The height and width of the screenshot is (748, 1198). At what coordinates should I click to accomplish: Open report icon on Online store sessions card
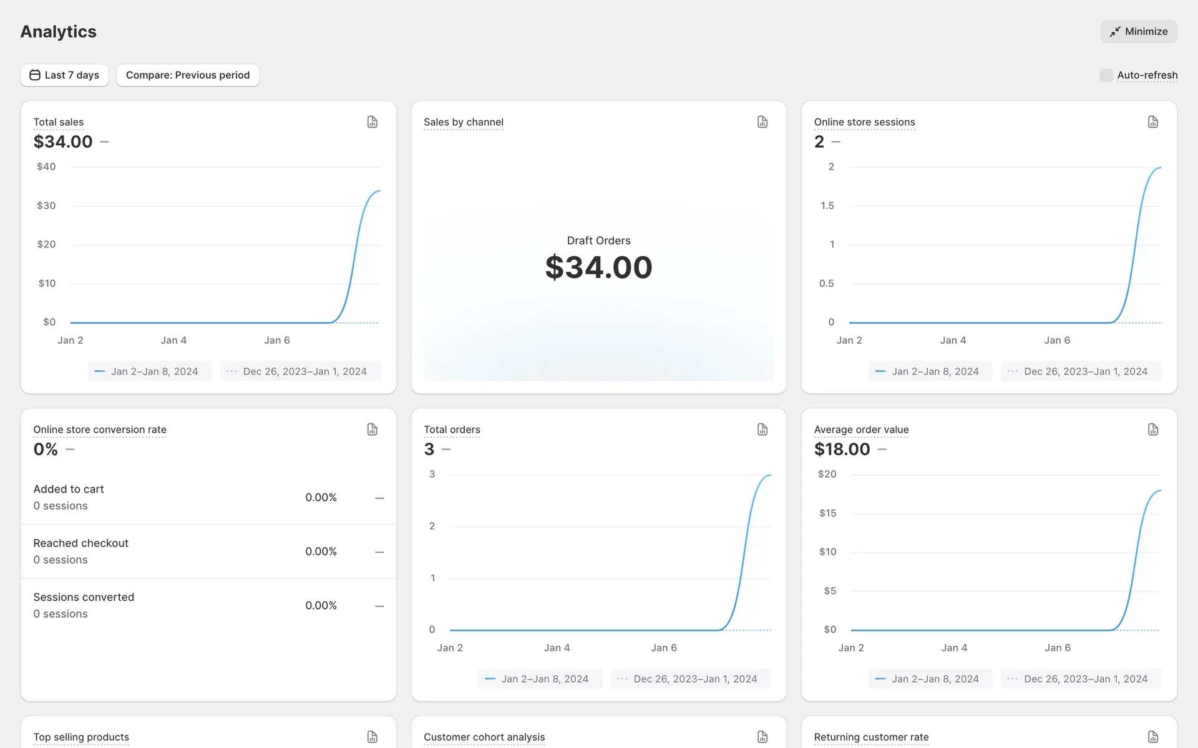pos(1153,122)
